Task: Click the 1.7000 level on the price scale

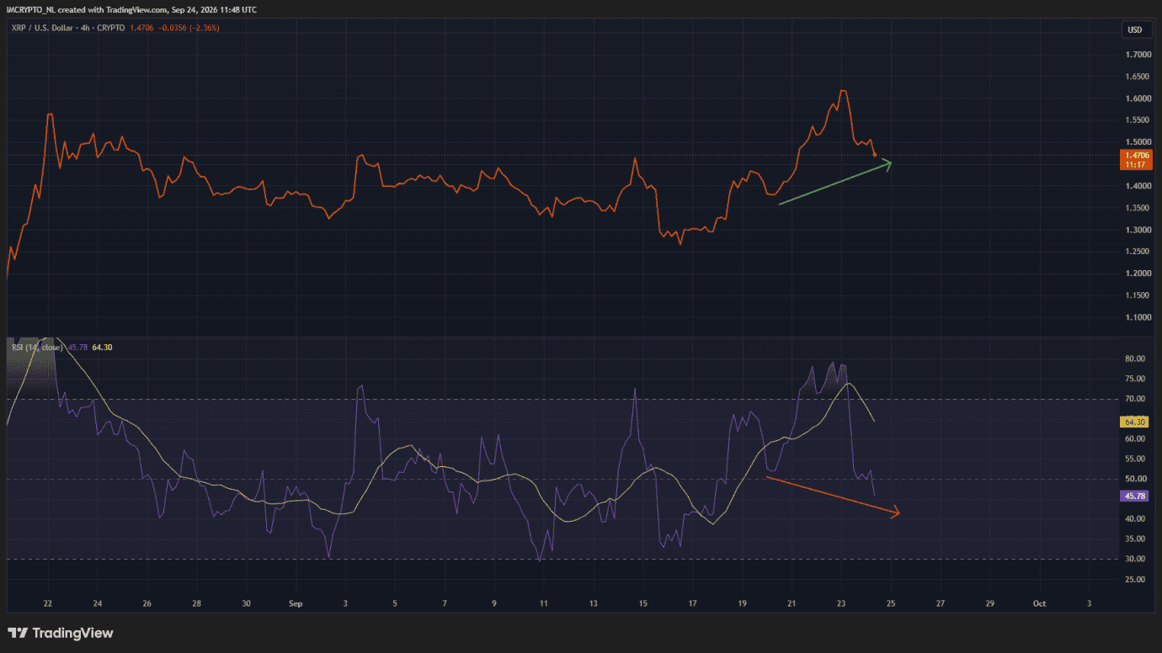Action: pyautogui.click(x=1138, y=55)
